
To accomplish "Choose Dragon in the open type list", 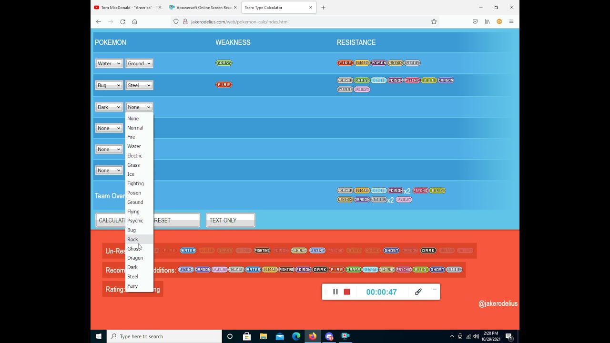I will [x=139, y=258].
